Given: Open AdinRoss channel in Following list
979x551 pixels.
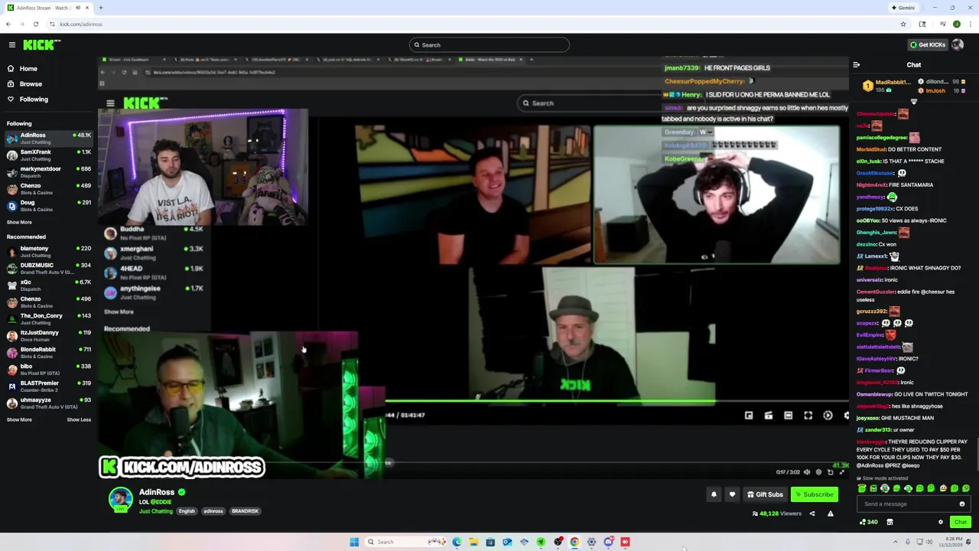Looking at the screenshot, I should pyautogui.click(x=47, y=138).
